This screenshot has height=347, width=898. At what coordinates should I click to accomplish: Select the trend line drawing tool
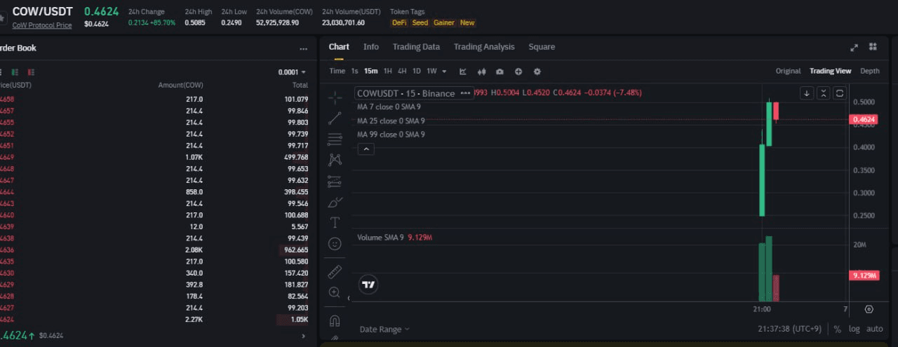(x=335, y=118)
